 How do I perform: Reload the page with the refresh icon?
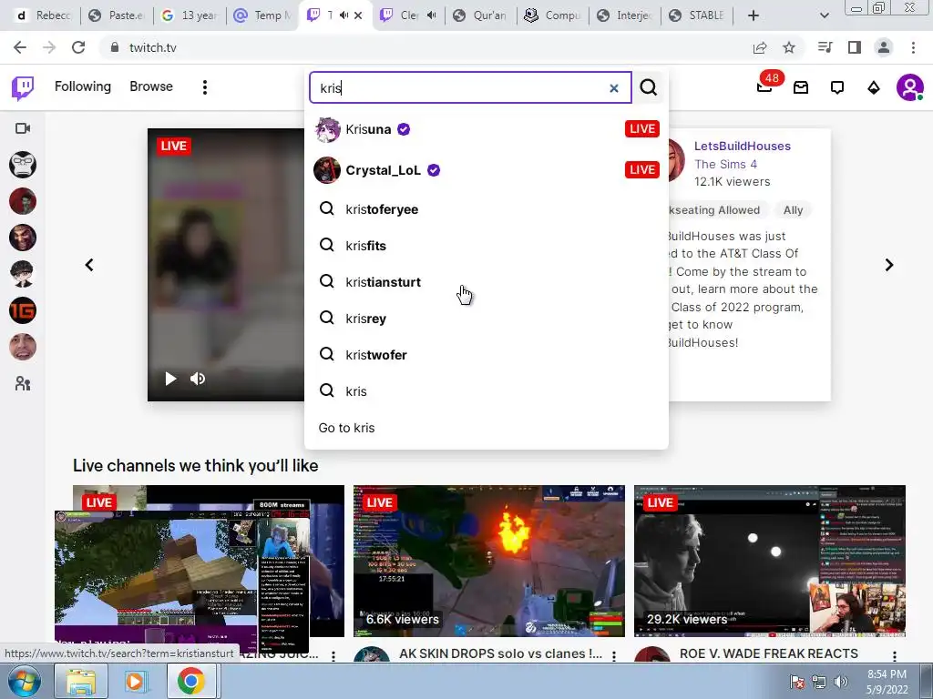point(78,47)
